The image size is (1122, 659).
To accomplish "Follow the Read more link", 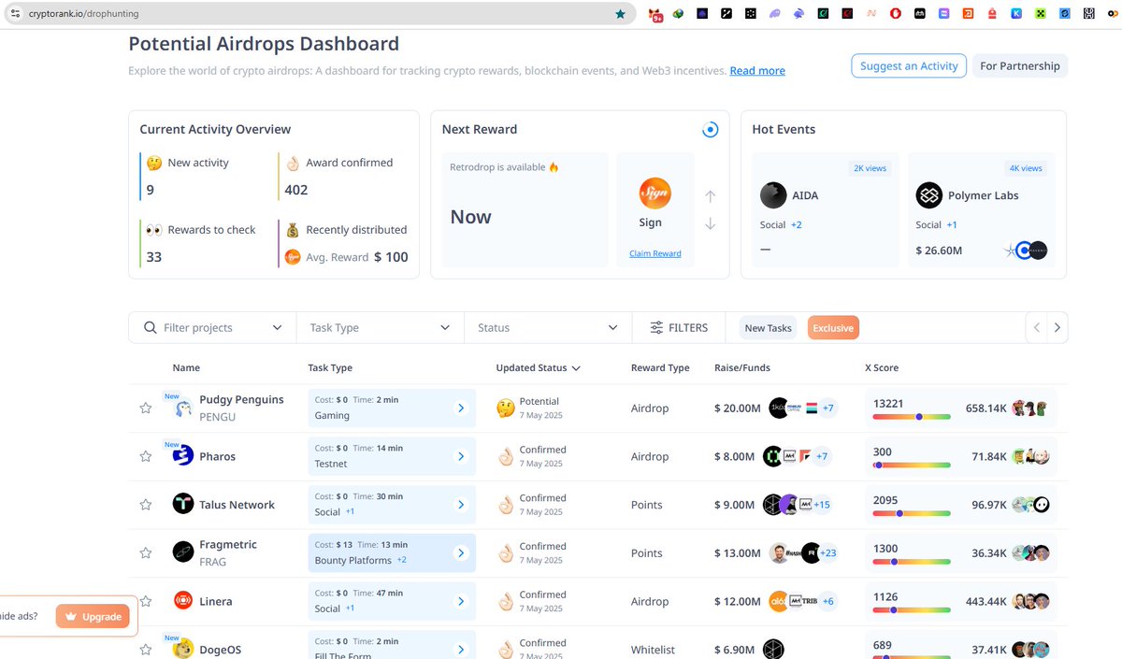I will pyautogui.click(x=757, y=71).
